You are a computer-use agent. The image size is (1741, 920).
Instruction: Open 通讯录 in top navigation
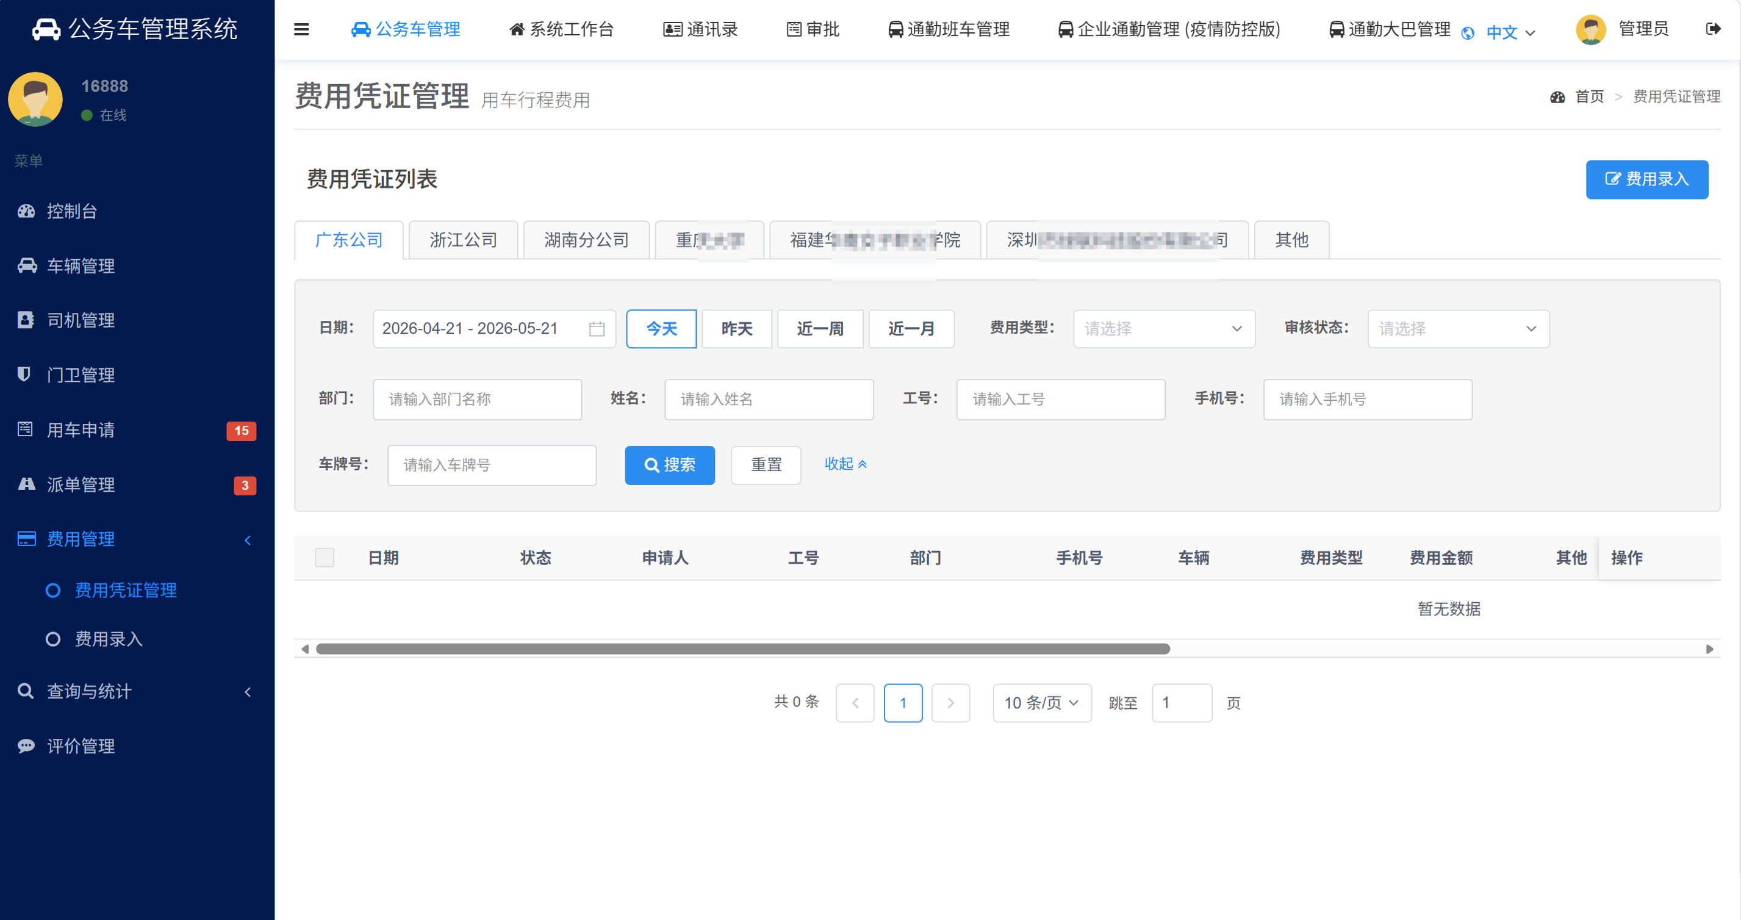(x=700, y=29)
